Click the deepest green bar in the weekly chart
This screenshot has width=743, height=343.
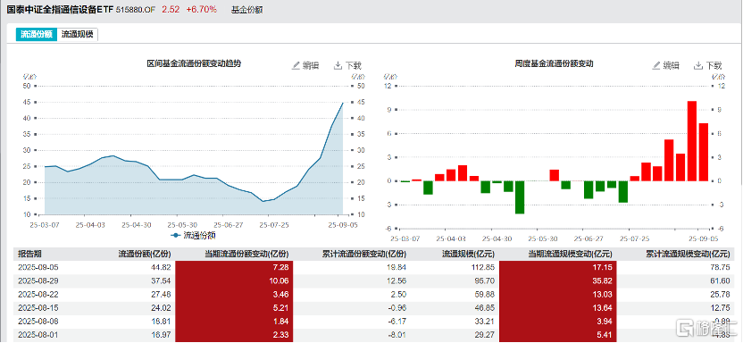(520, 197)
